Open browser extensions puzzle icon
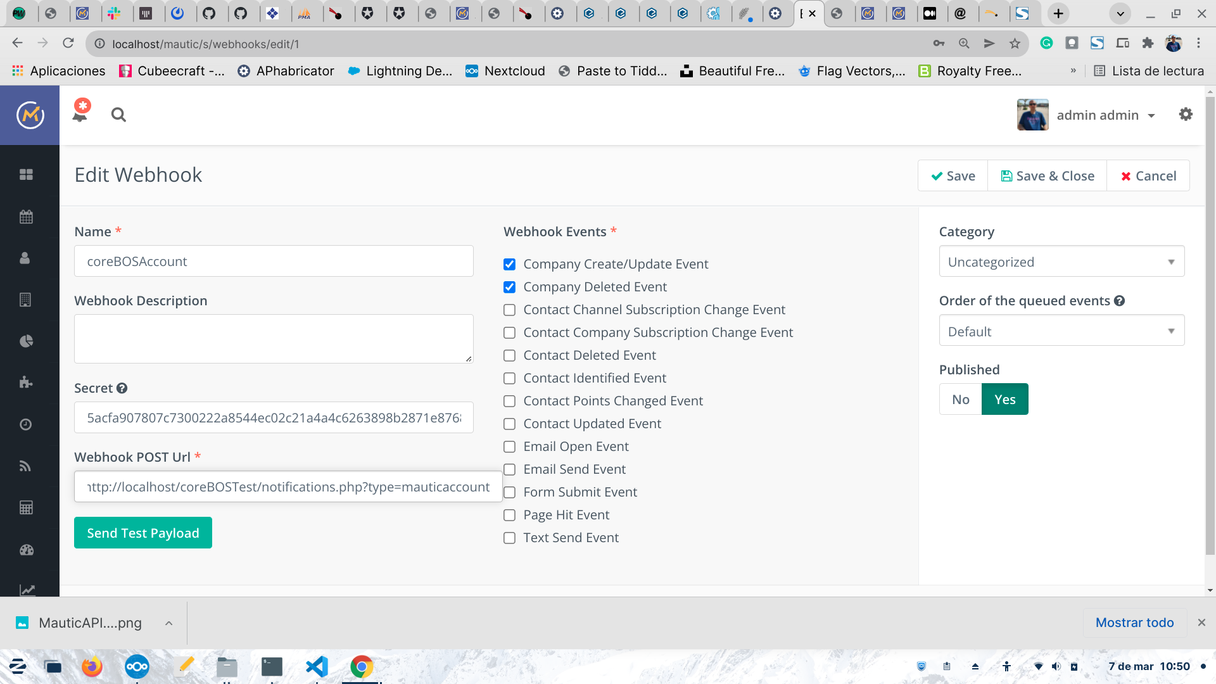 click(x=1148, y=43)
